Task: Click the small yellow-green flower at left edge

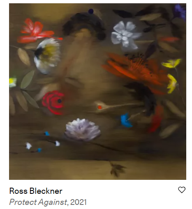Action: coord(13,83)
